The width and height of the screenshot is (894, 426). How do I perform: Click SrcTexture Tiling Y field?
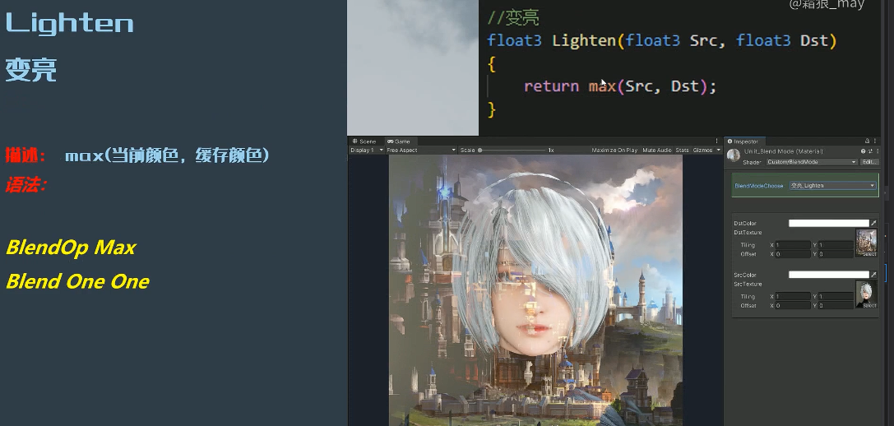tap(836, 297)
